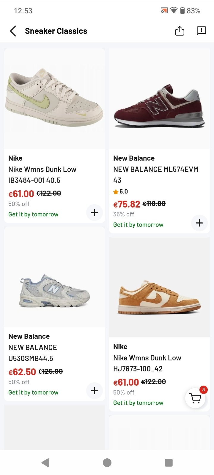Open the shopping cart with 3 items
This screenshot has height=475, width=214.
tap(195, 398)
